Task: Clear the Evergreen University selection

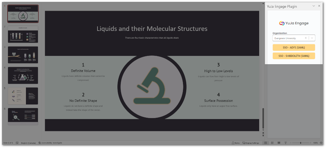Action: coord(306,38)
